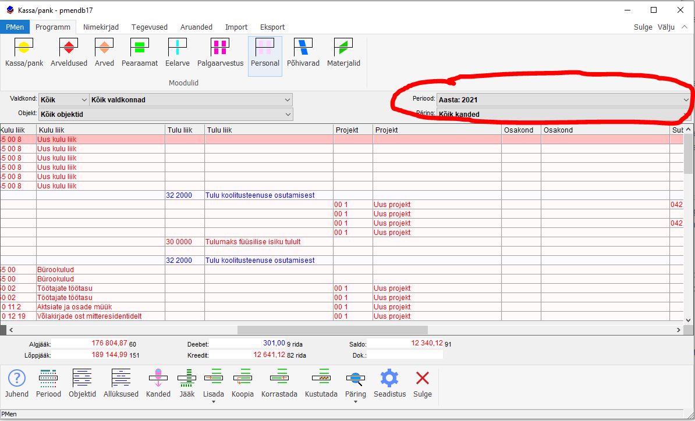Switch to the Import tab

pos(236,27)
